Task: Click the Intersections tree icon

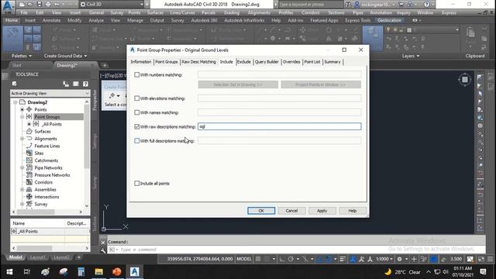Action: [29, 197]
